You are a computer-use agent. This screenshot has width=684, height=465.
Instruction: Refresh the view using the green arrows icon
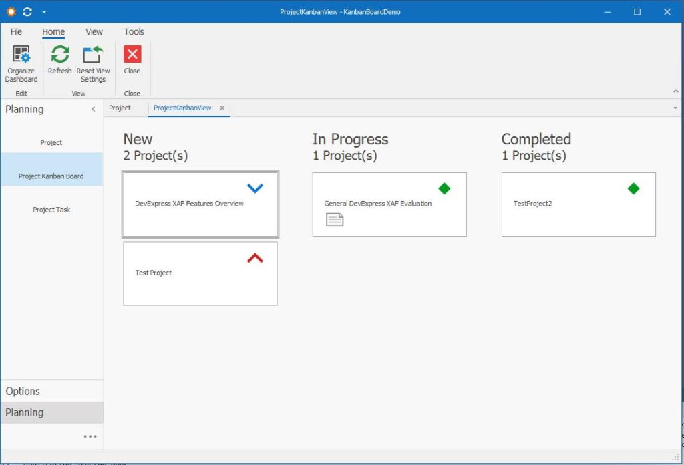coord(60,55)
